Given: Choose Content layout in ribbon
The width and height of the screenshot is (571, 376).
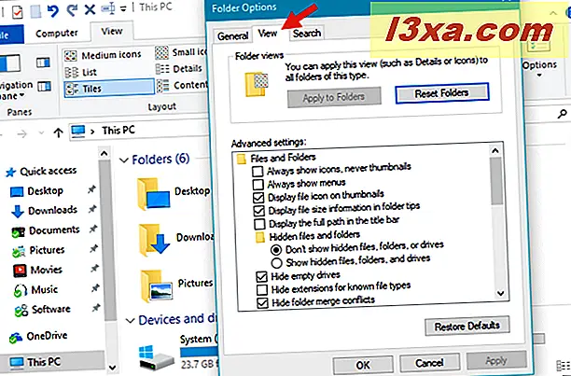Looking at the screenshot, I should point(181,86).
